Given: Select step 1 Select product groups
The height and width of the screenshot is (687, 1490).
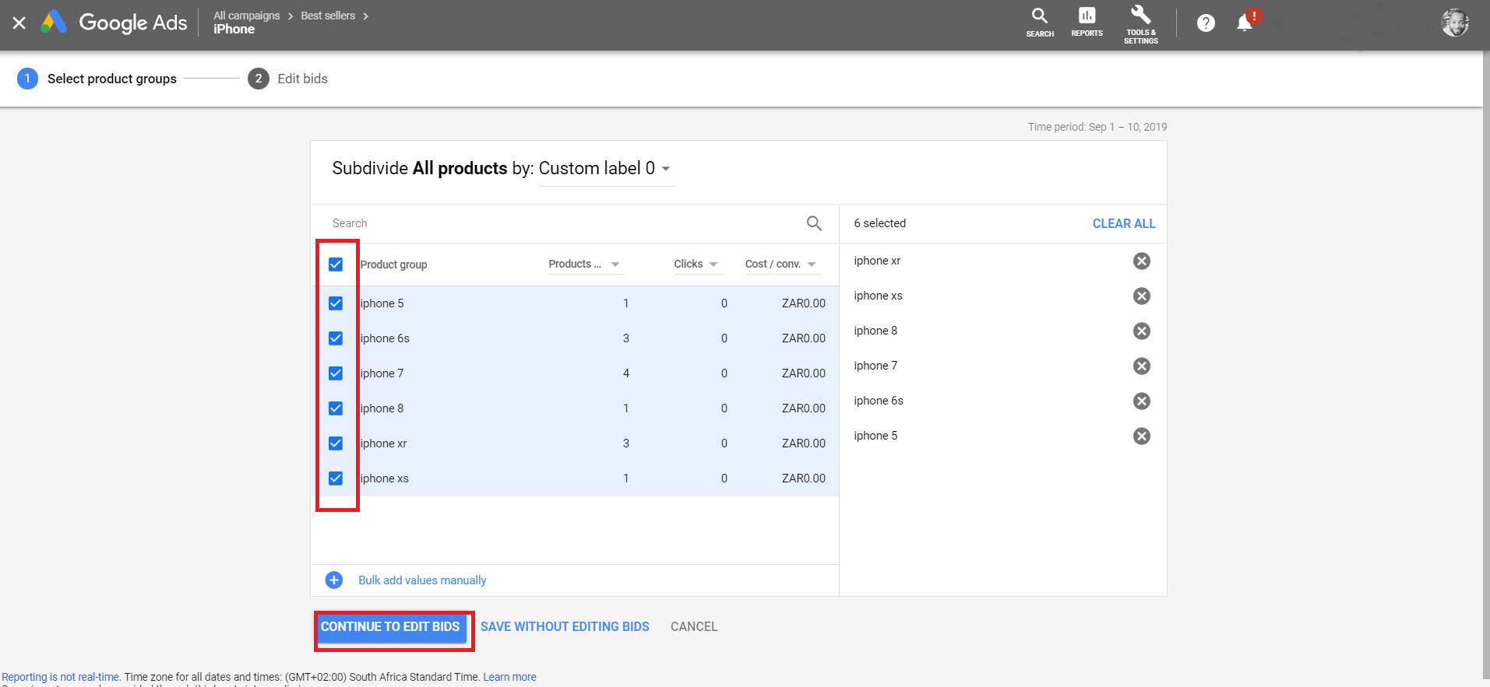Looking at the screenshot, I should 97,79.
